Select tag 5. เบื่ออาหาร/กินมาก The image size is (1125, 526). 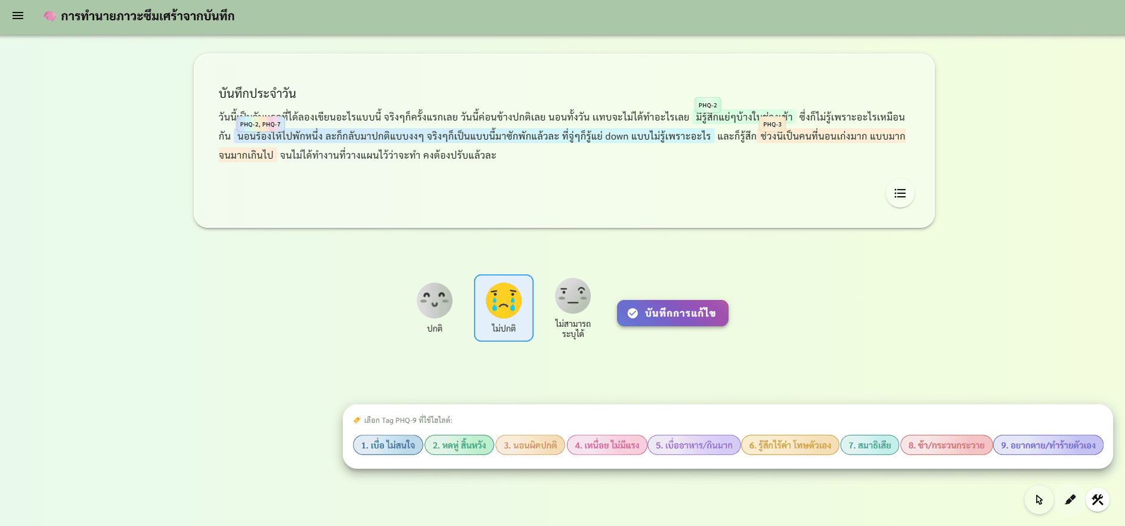point(694,445)
